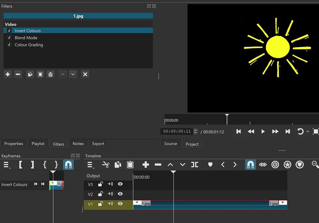Hide track V2 with its eye icon
This screenshot has width=319, height=223.
[120, 194]
